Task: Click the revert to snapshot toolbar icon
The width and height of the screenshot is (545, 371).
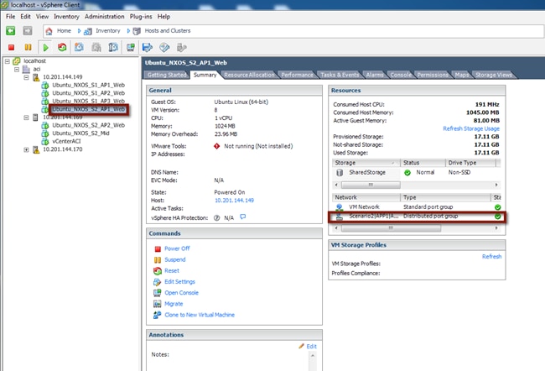Action: point(96,47)
